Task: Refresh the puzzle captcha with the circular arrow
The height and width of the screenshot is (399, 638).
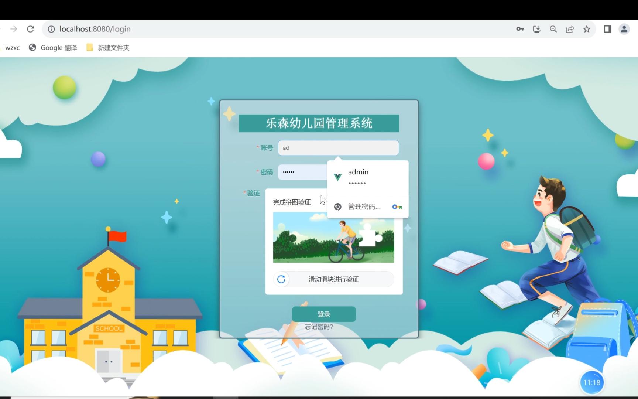Action: tap(282, 279)
